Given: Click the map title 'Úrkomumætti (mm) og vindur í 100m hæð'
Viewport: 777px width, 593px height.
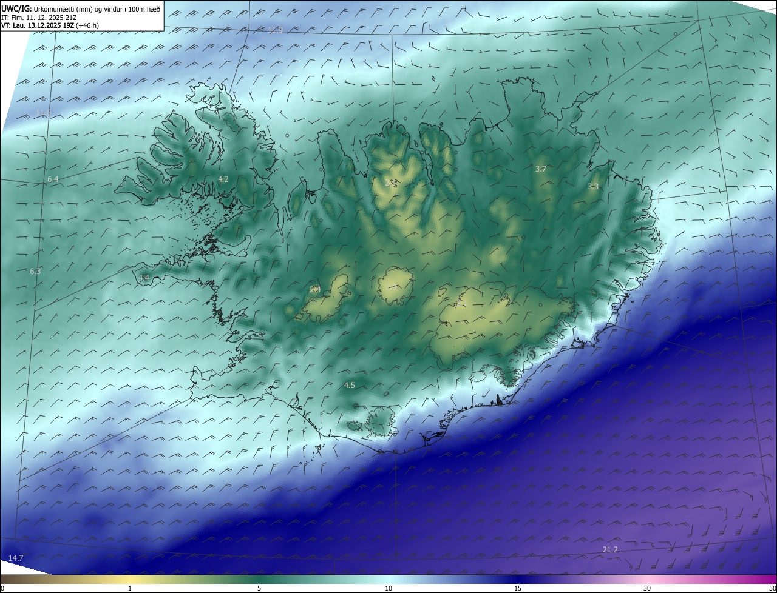Looking at the screenshot, I should tap(97, 8).
